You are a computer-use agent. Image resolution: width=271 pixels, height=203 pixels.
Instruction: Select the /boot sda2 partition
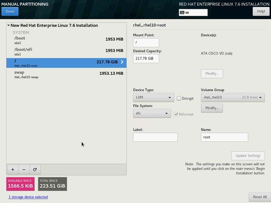tap(66, 40)
